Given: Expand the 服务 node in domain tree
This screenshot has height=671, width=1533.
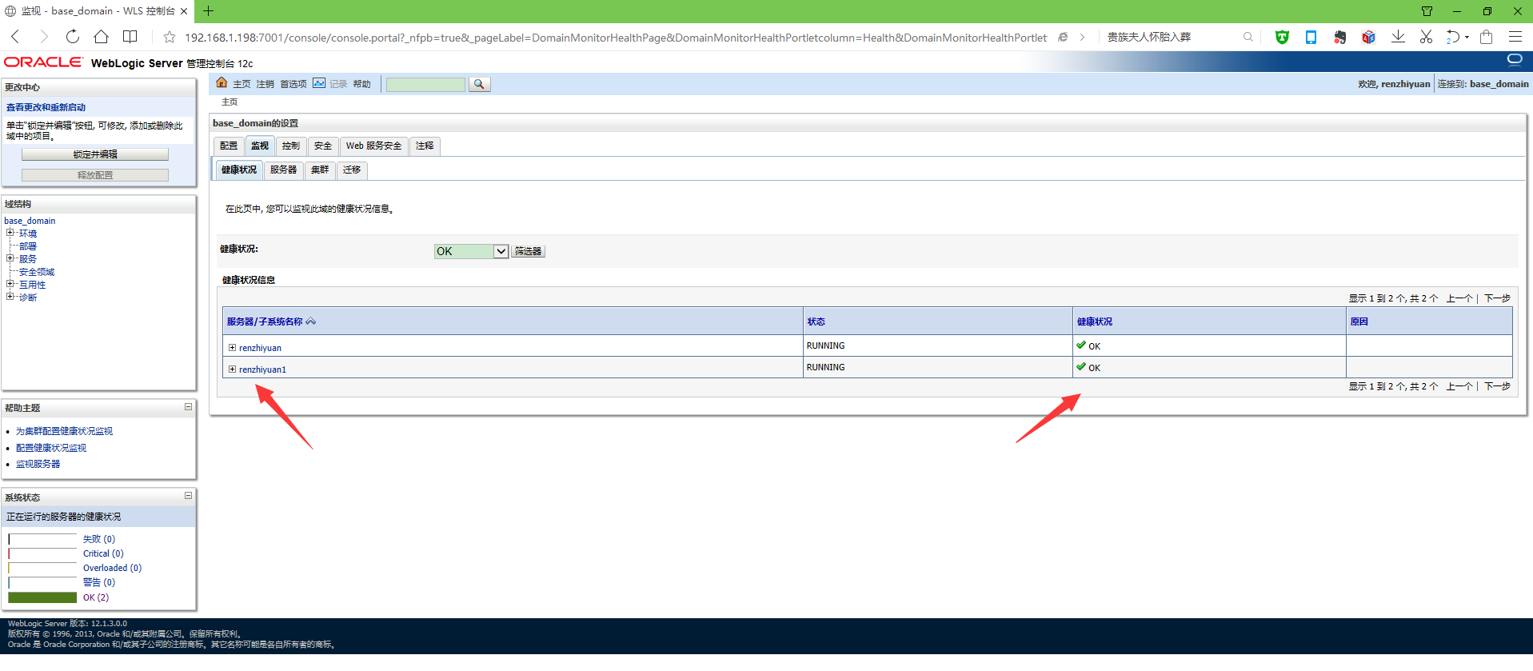Looking at the screenshot, I should 10,258.
